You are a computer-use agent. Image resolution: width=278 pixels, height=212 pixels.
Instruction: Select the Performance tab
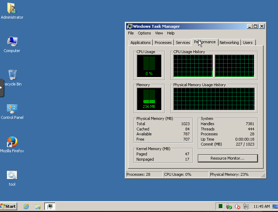[205, 42]
